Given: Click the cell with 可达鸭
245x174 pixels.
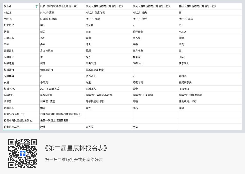Looking at the screenshot, I should click(x=108, y=25).
